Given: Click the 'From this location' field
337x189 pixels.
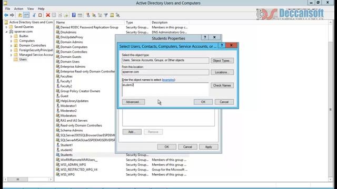Looking at the screenshot, I should (x=165, y=72).
